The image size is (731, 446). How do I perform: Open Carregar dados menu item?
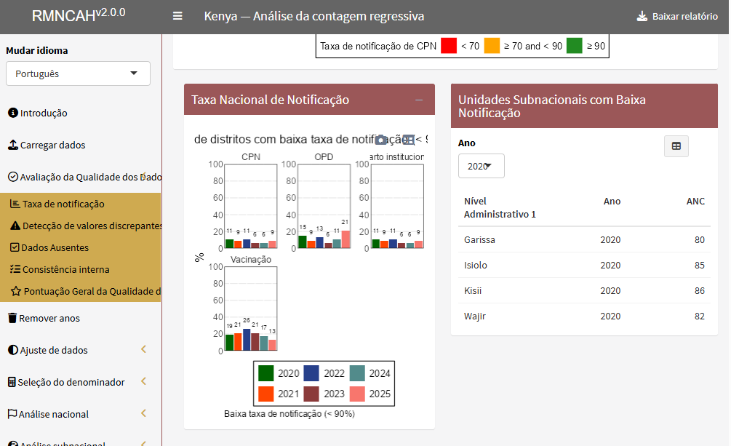(52, 145)
